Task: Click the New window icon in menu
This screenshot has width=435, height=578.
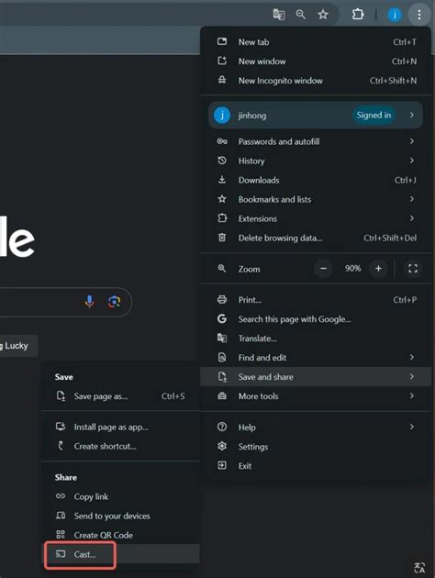Action: click(222, 61)
